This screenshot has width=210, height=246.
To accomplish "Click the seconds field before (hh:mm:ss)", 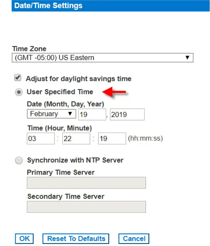I will click(x=112, y=139).
